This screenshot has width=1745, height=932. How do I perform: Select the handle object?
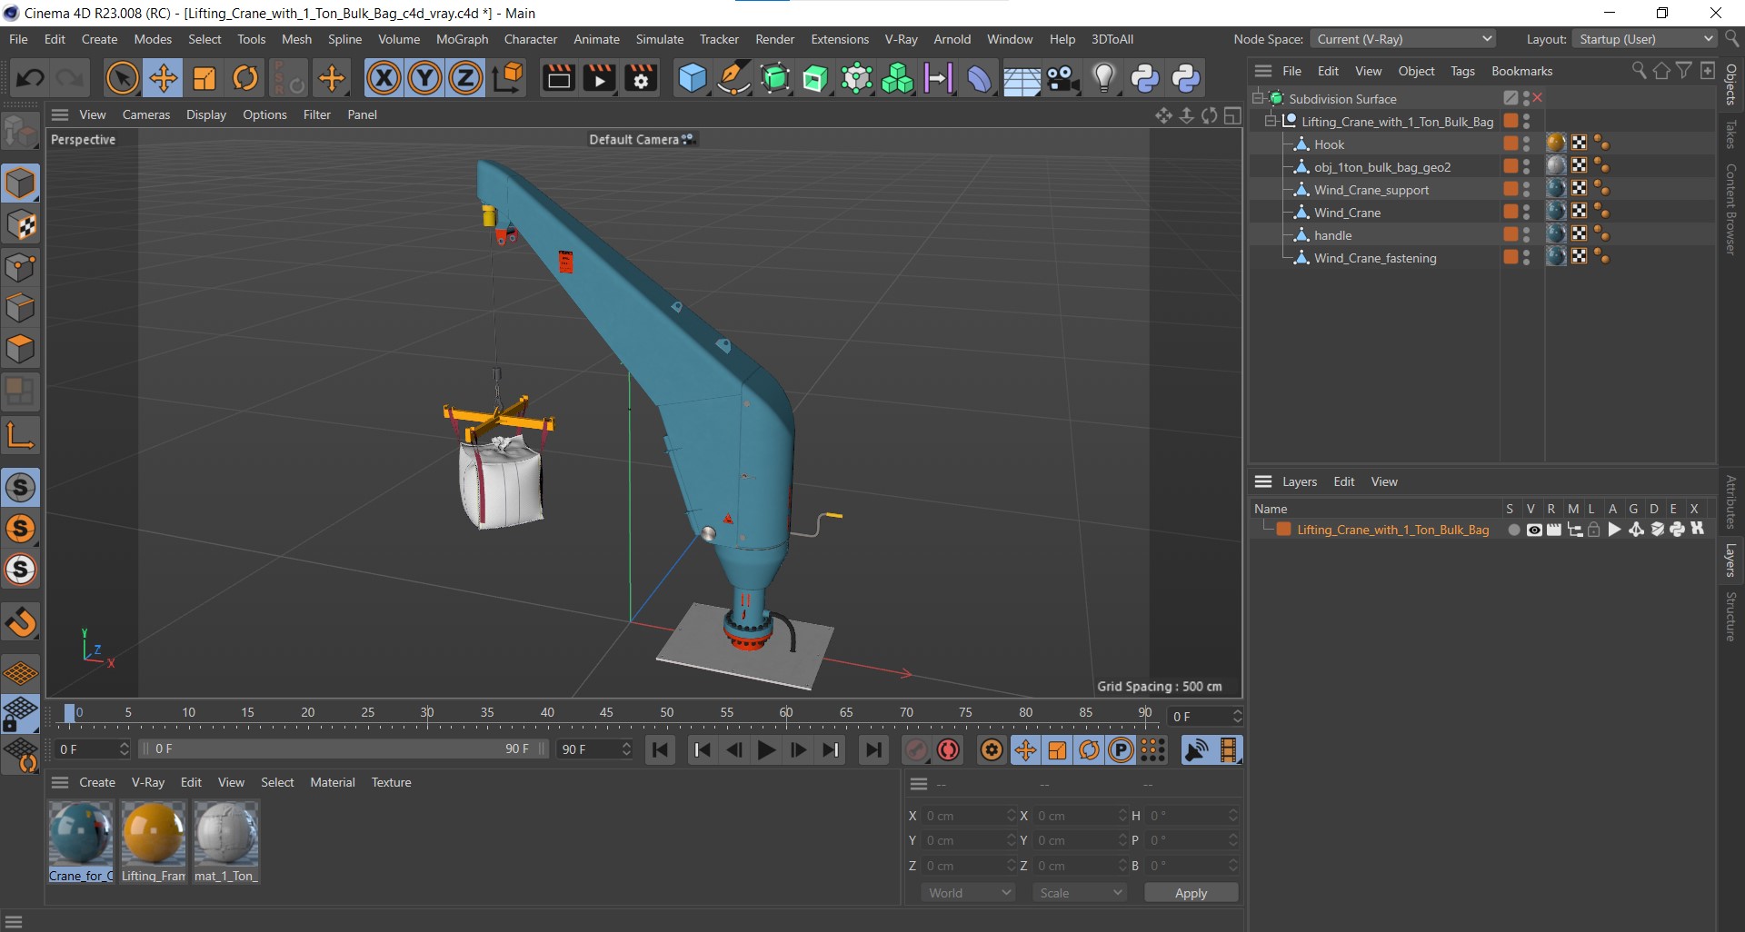1333,235
